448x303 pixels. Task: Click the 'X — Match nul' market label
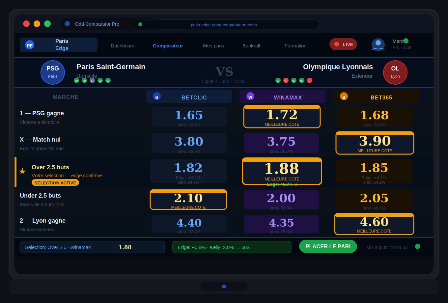point(40,140)
